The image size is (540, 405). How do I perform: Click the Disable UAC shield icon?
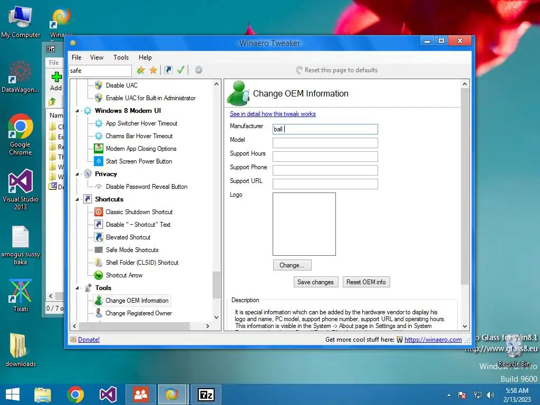pos(99,85)
